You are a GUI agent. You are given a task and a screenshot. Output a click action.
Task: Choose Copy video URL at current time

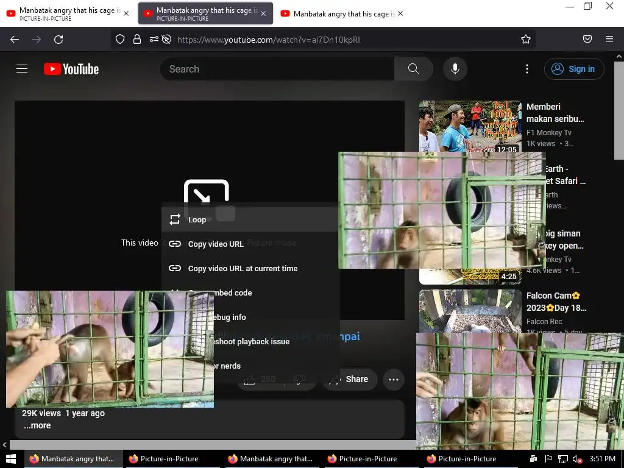tap(250, 268)
